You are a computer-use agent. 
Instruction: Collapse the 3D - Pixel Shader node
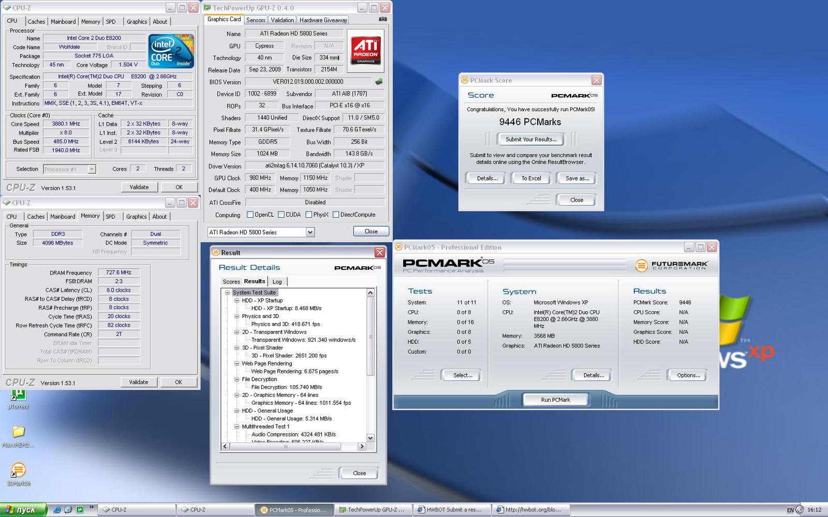(x=236, y=347)
